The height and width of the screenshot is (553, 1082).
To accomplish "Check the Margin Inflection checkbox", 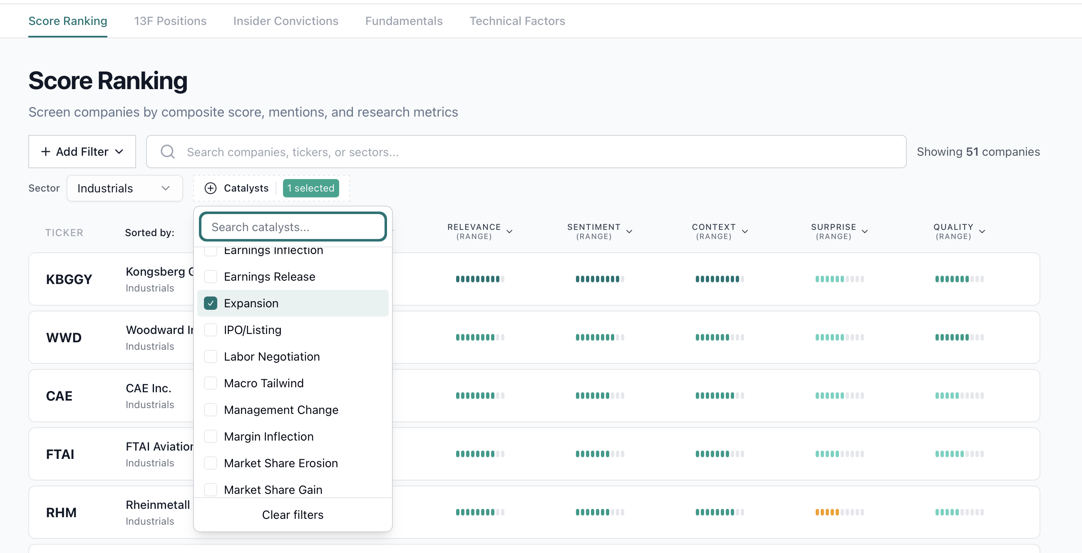I will 211,436.
